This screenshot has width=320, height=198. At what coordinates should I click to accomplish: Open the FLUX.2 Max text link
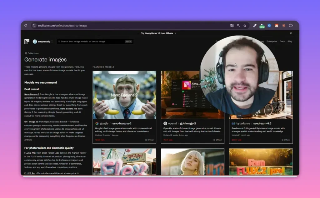[30, 153]
